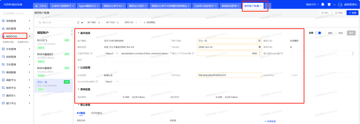Collapse the 默认参数 section
Viewport: 360px width, 124px height.
pos(79,105)
